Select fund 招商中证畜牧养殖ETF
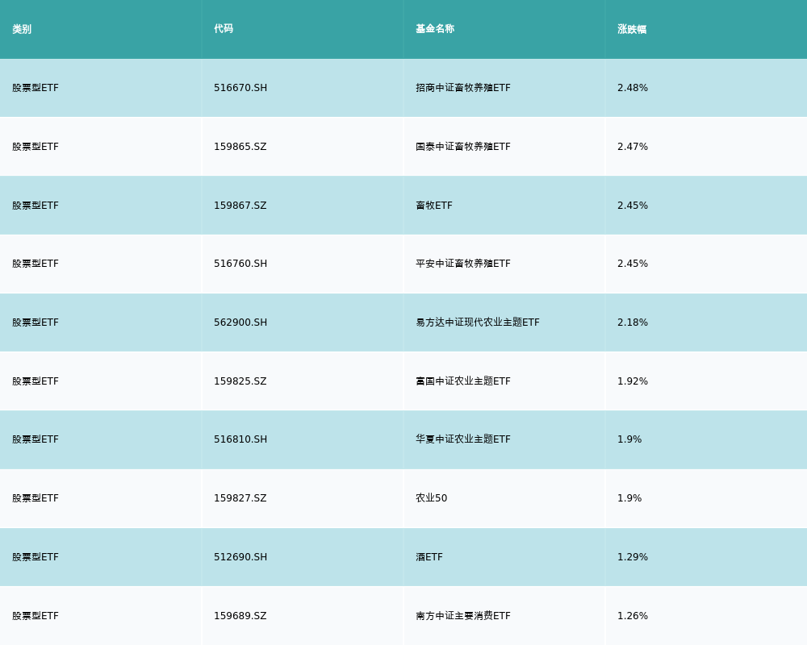Viewport: 807px width, 645px height. (463, 88)
